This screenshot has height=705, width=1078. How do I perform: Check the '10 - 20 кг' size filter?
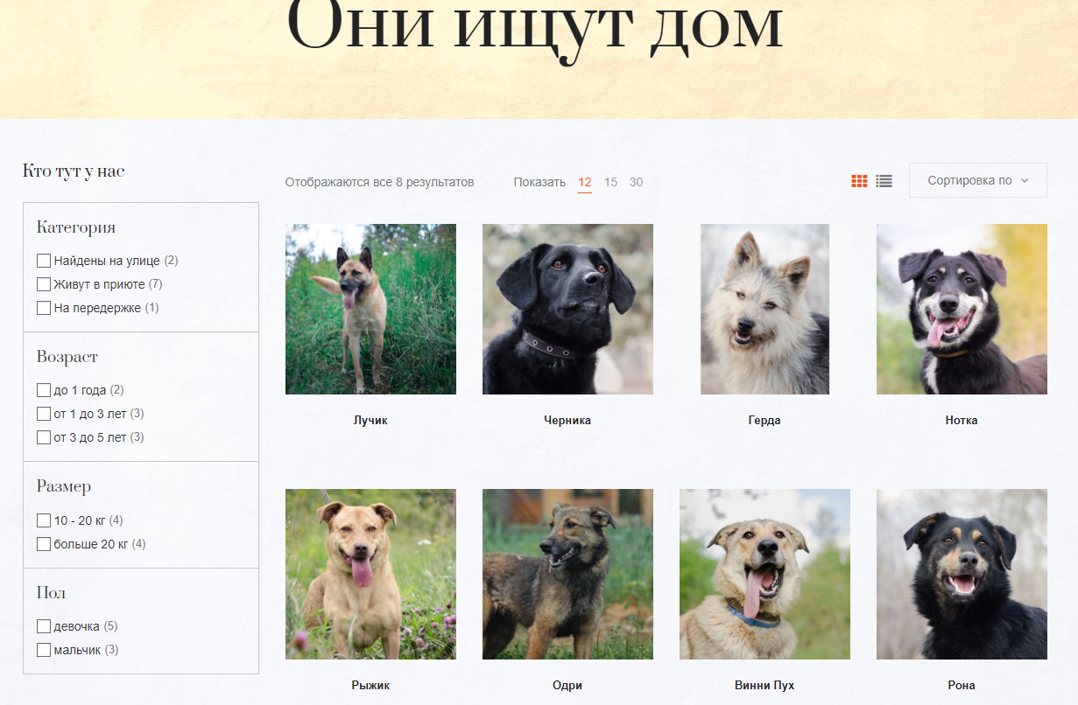click(x=44, y=520)
